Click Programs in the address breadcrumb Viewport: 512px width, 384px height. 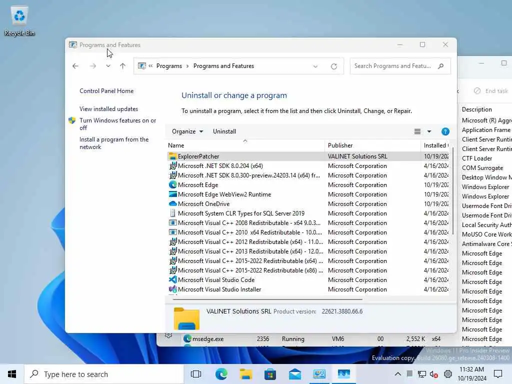click(169, 66)
